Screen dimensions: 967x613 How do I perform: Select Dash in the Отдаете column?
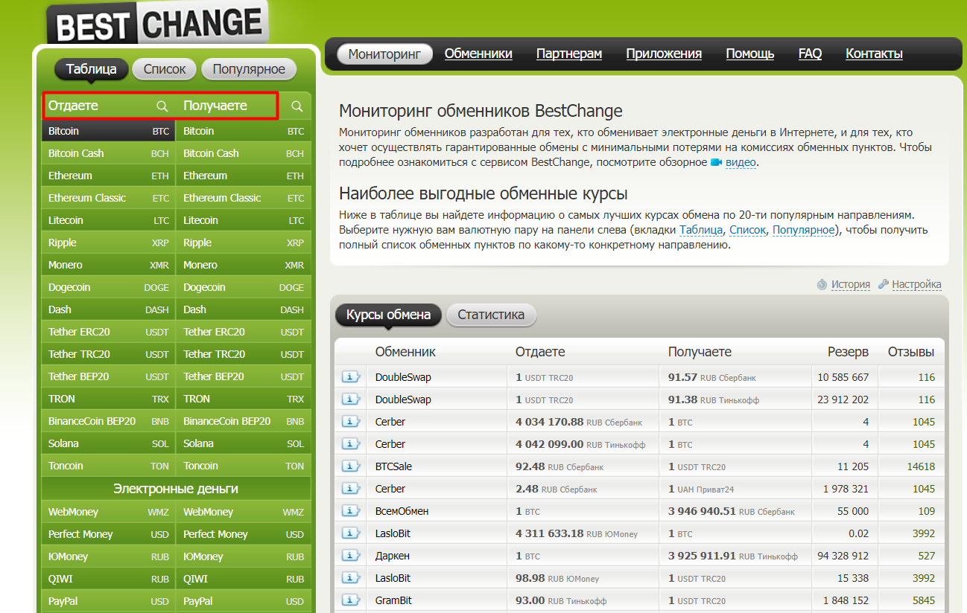[x=109, y=309]
